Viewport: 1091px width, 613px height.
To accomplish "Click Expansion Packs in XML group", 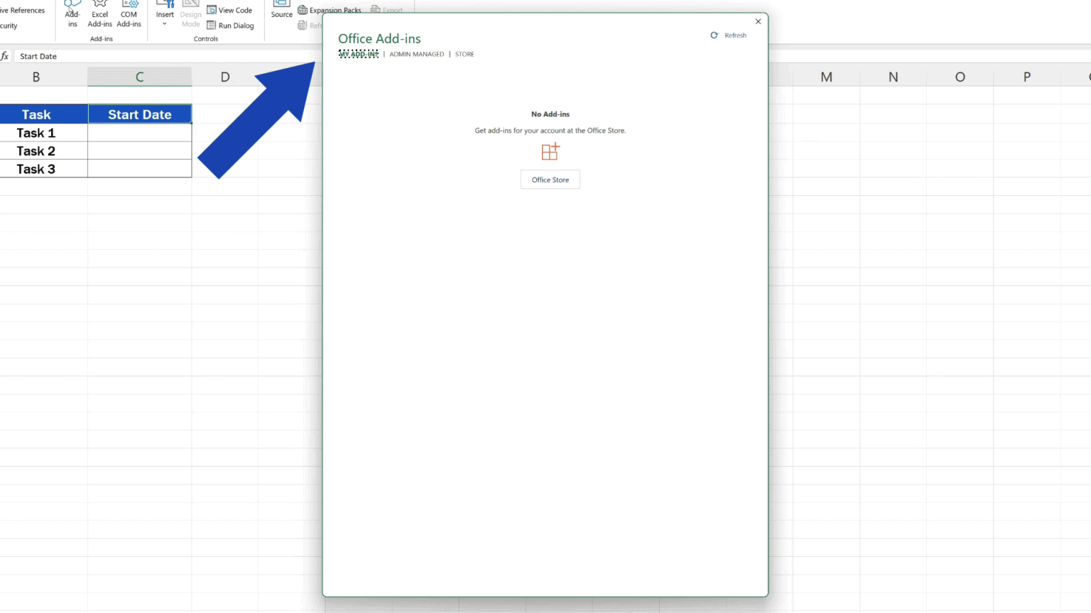I will 330,10.
